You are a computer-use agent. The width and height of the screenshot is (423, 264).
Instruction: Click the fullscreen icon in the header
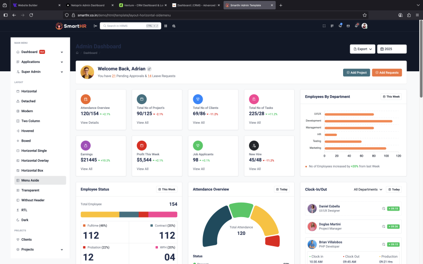[324, 26]
